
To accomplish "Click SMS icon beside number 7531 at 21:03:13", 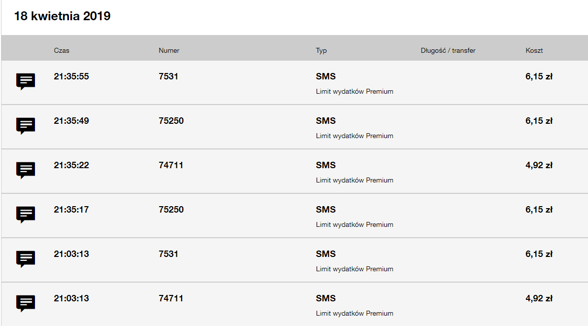I will (x=26, y=259).
